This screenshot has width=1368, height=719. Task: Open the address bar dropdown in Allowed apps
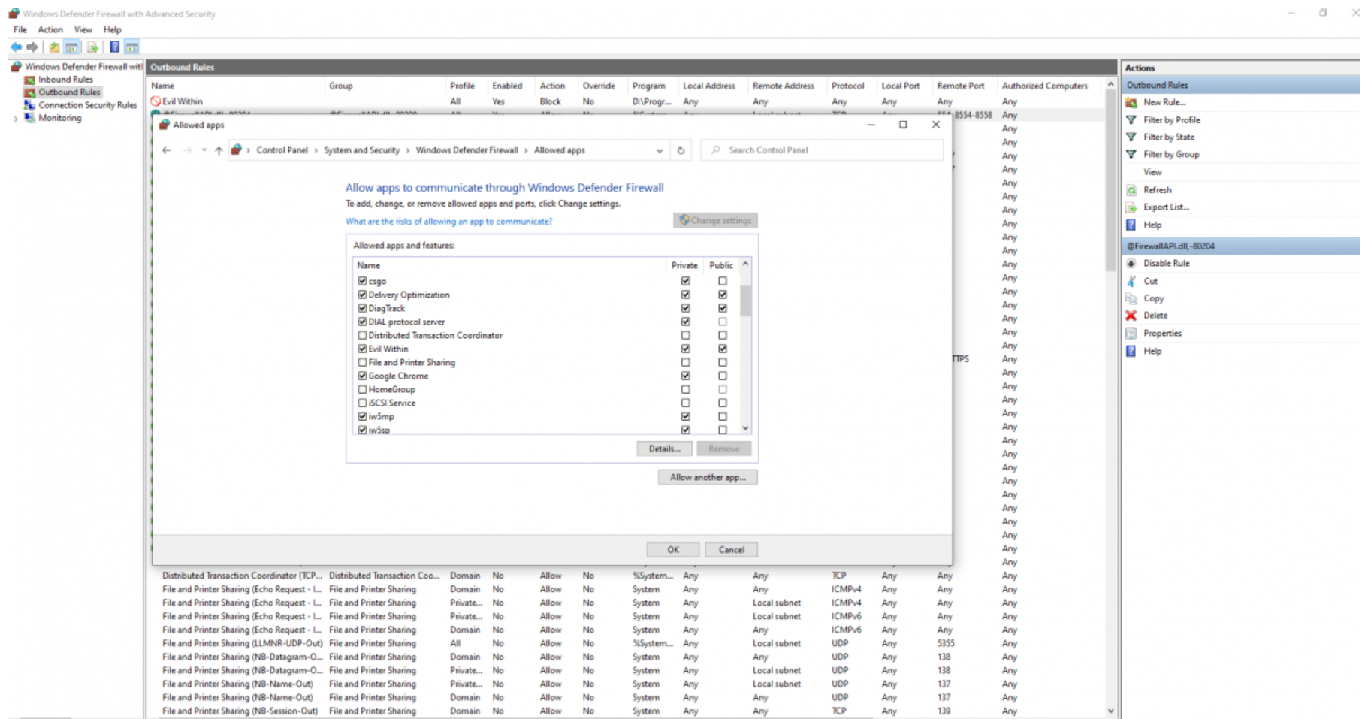coord(660,150)
